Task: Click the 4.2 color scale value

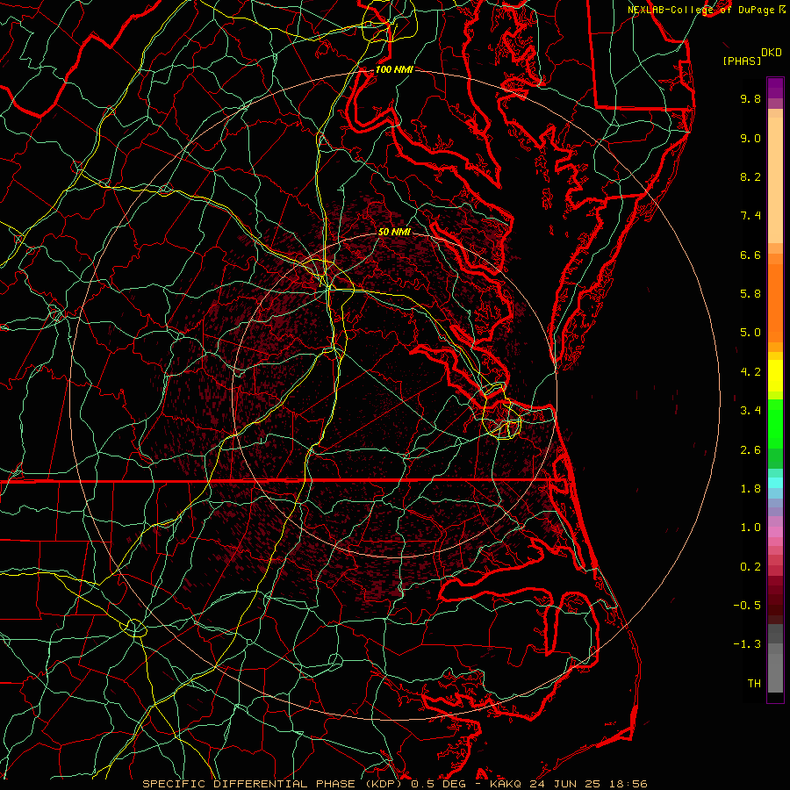Action: coord(750,372)
